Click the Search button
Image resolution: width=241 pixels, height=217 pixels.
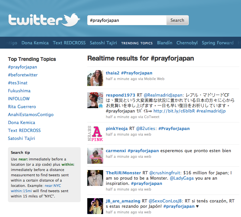pyautogui.click(x=178, y=20)
